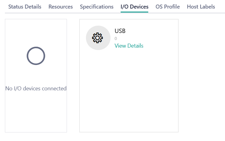Viewport: 225px width, 141px height.
Task: Switch to the Resources tab
Action: point(60,7)
